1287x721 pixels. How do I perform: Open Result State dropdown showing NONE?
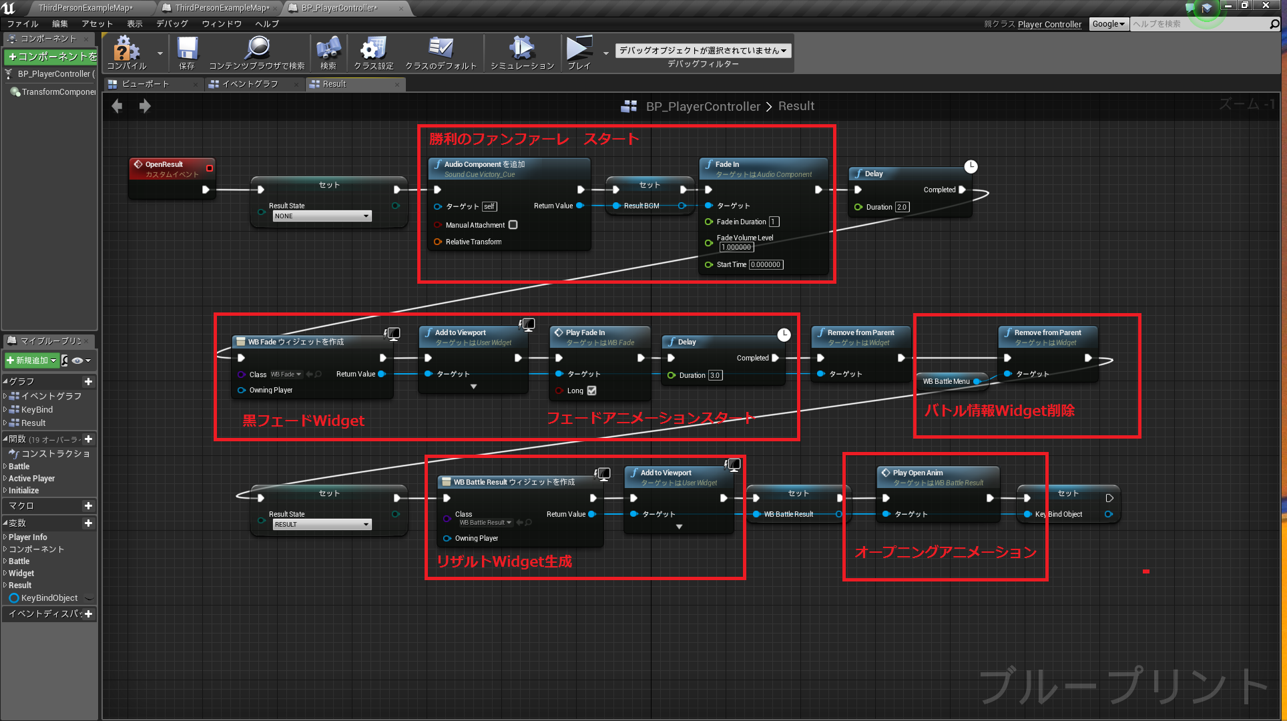coord(322,216)
